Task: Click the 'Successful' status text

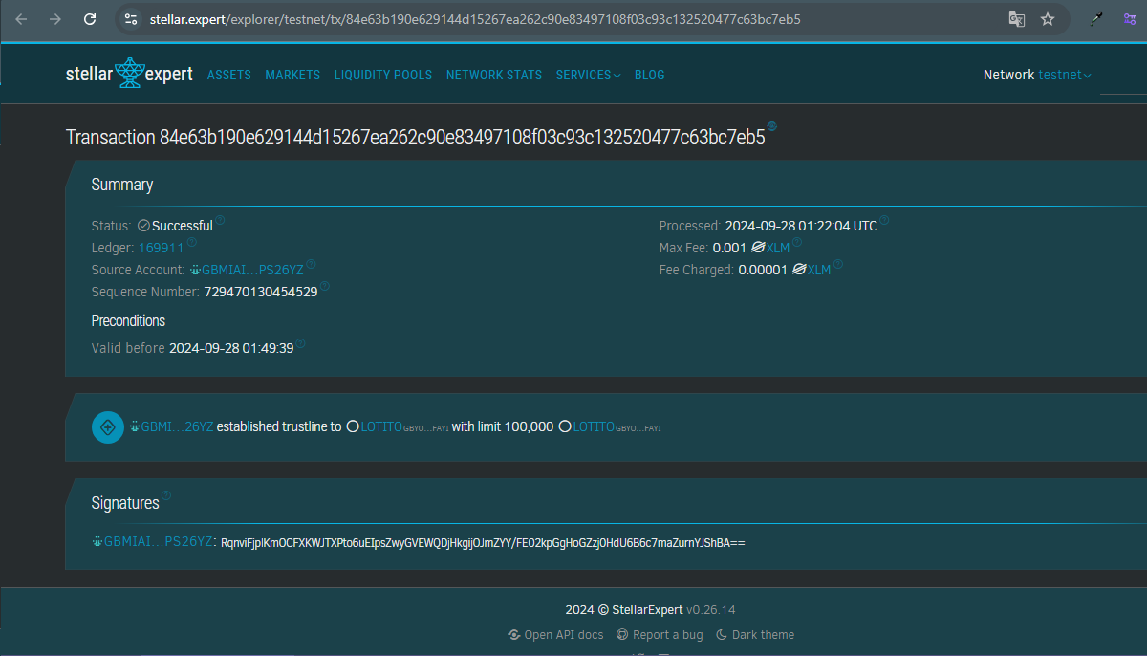Action: coord(182,226)
